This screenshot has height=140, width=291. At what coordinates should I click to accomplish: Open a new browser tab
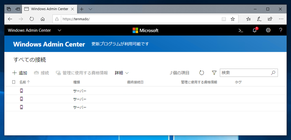(82, 9)
